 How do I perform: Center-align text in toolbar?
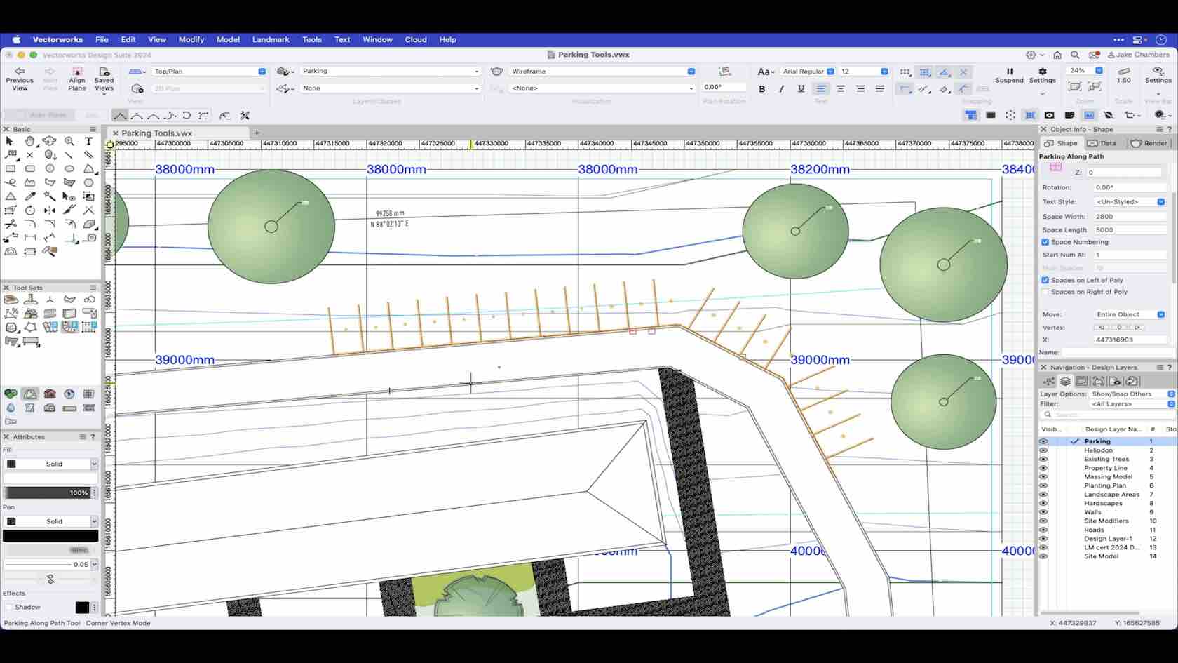840,89
